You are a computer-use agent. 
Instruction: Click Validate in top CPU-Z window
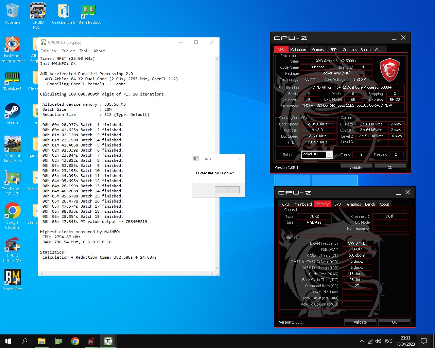click(356, 168)
